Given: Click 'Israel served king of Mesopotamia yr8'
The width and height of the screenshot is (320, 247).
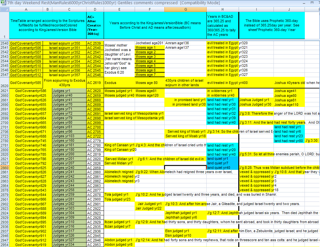Looking at the screenshot, I should (134, 118).
